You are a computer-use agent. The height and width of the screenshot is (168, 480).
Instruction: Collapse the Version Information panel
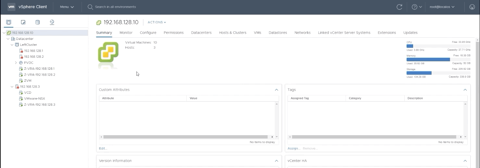(276, 161)
